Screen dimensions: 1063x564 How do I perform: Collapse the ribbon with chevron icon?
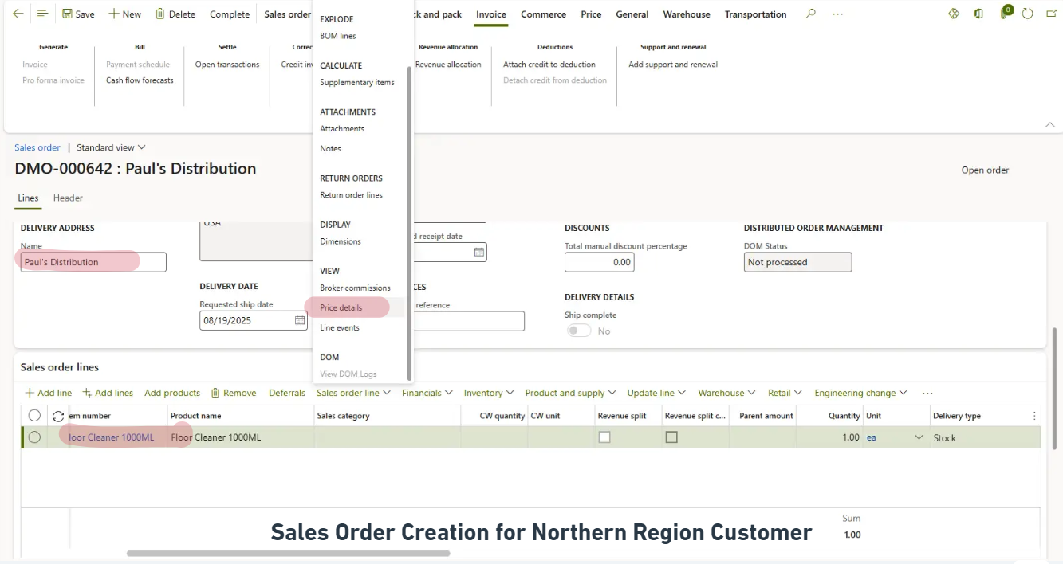1050,124
